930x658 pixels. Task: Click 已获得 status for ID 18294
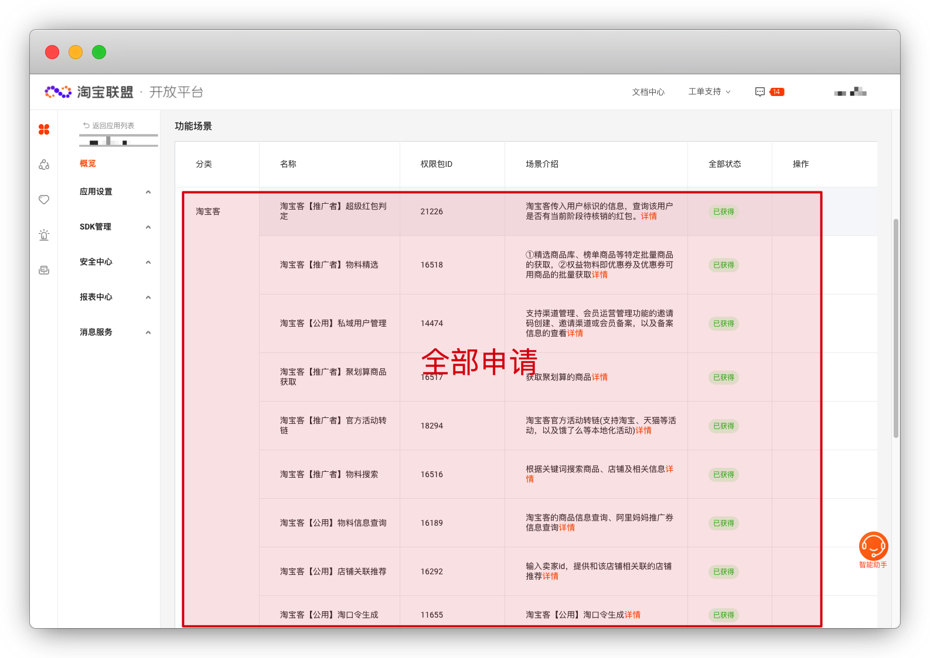724,426
